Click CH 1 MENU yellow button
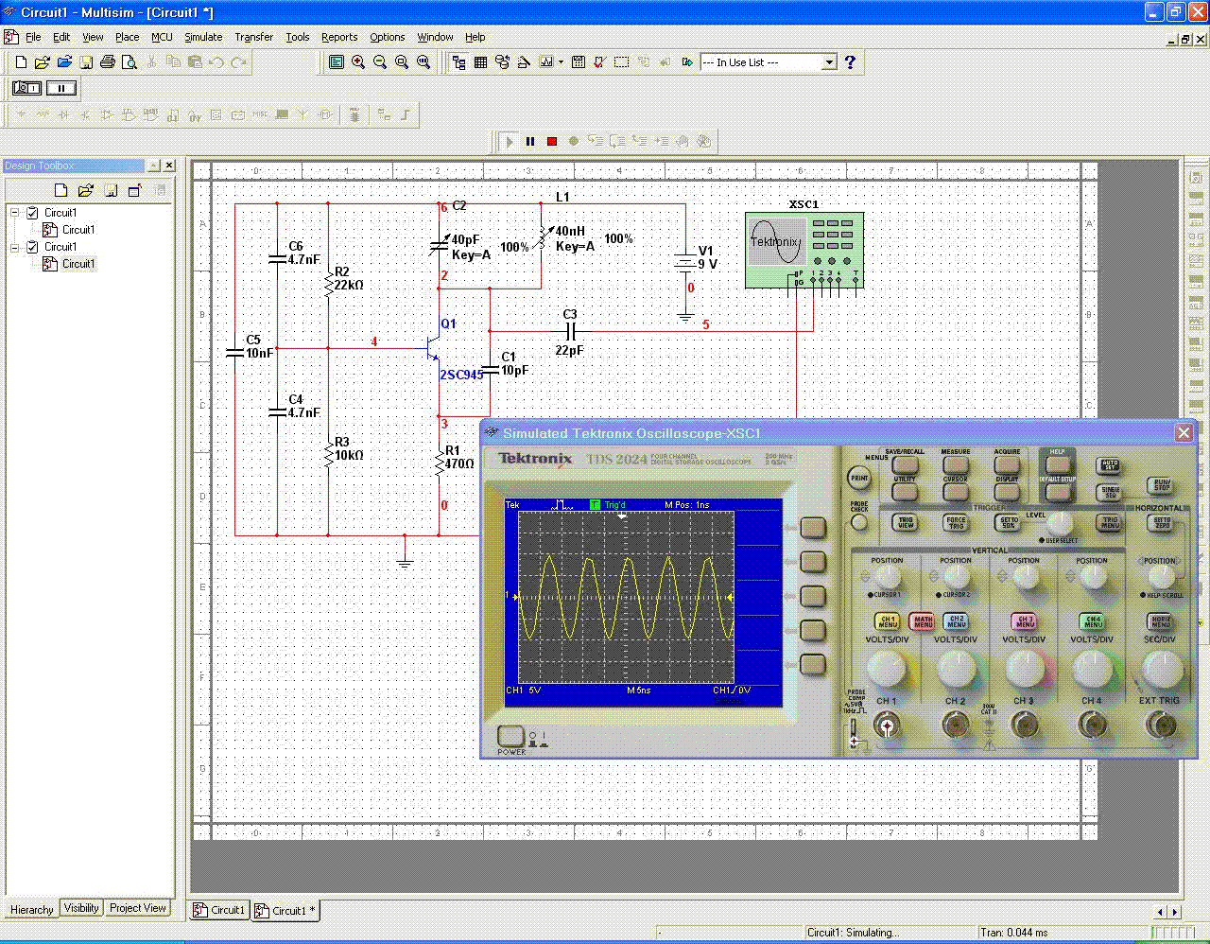 pyautogui.click(x=888, y=621)
